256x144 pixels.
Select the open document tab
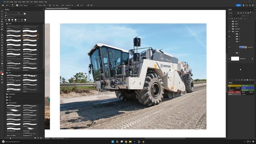tap(58, 8)
